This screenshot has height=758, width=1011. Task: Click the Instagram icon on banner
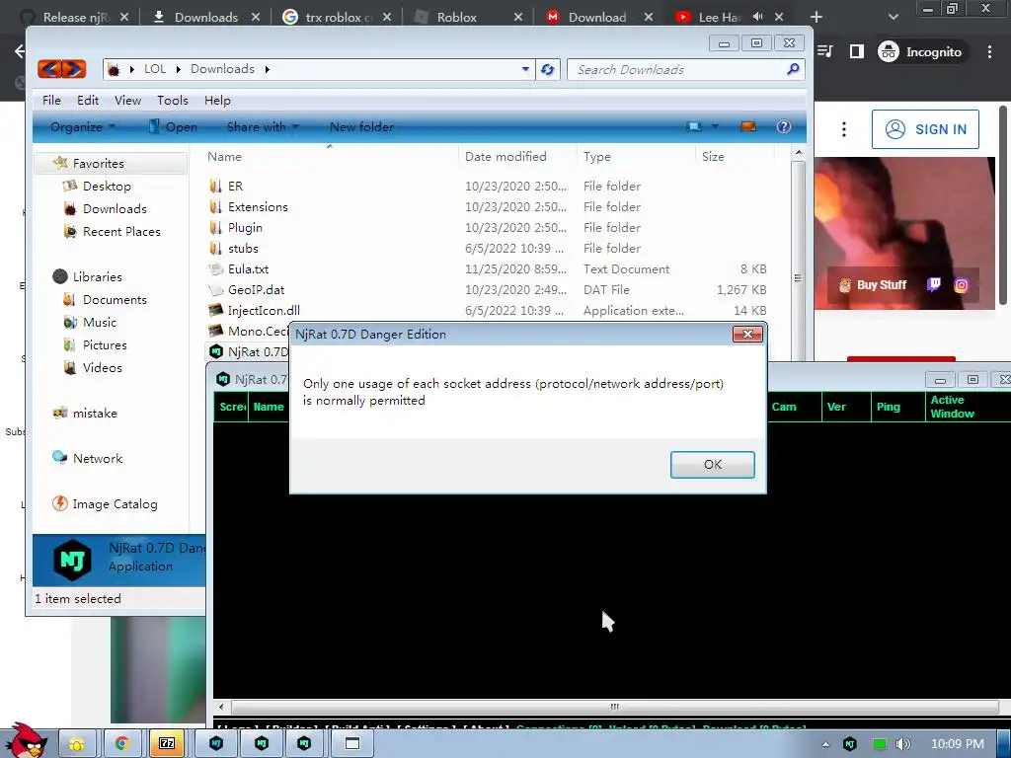pos(961,285)
